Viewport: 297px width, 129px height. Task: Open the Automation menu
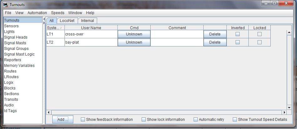(37, 13)
